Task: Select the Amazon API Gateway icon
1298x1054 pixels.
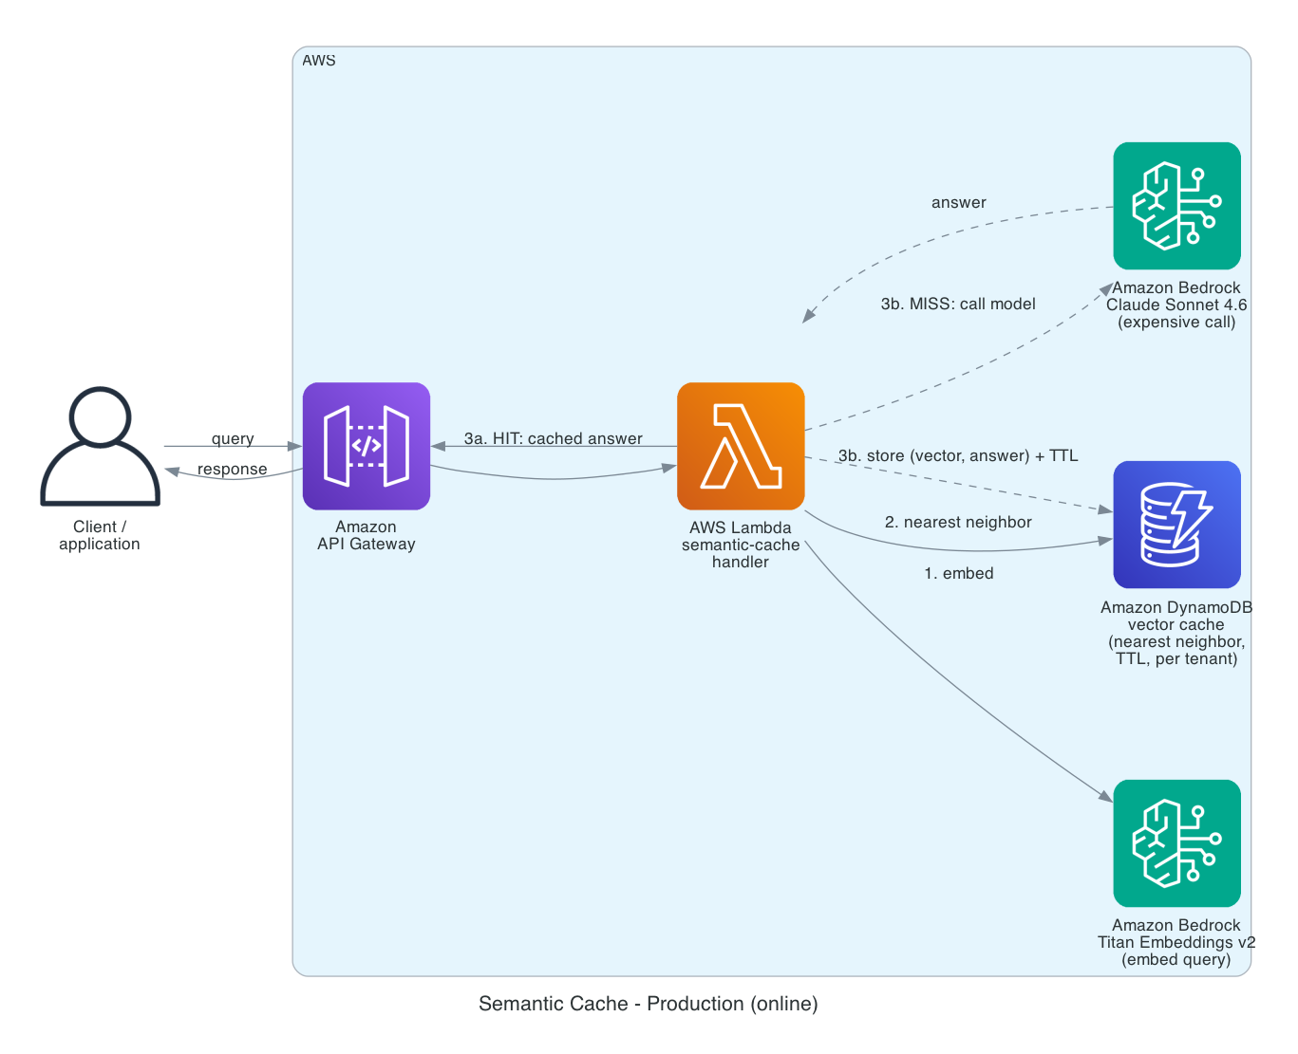Action: 367,446
